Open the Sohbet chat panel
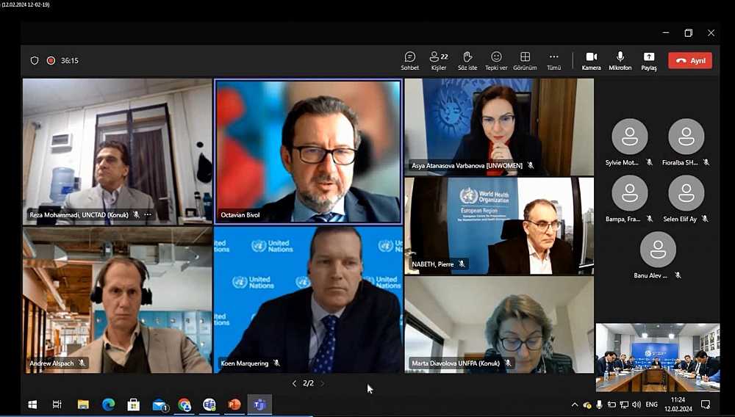 (409, 60)
